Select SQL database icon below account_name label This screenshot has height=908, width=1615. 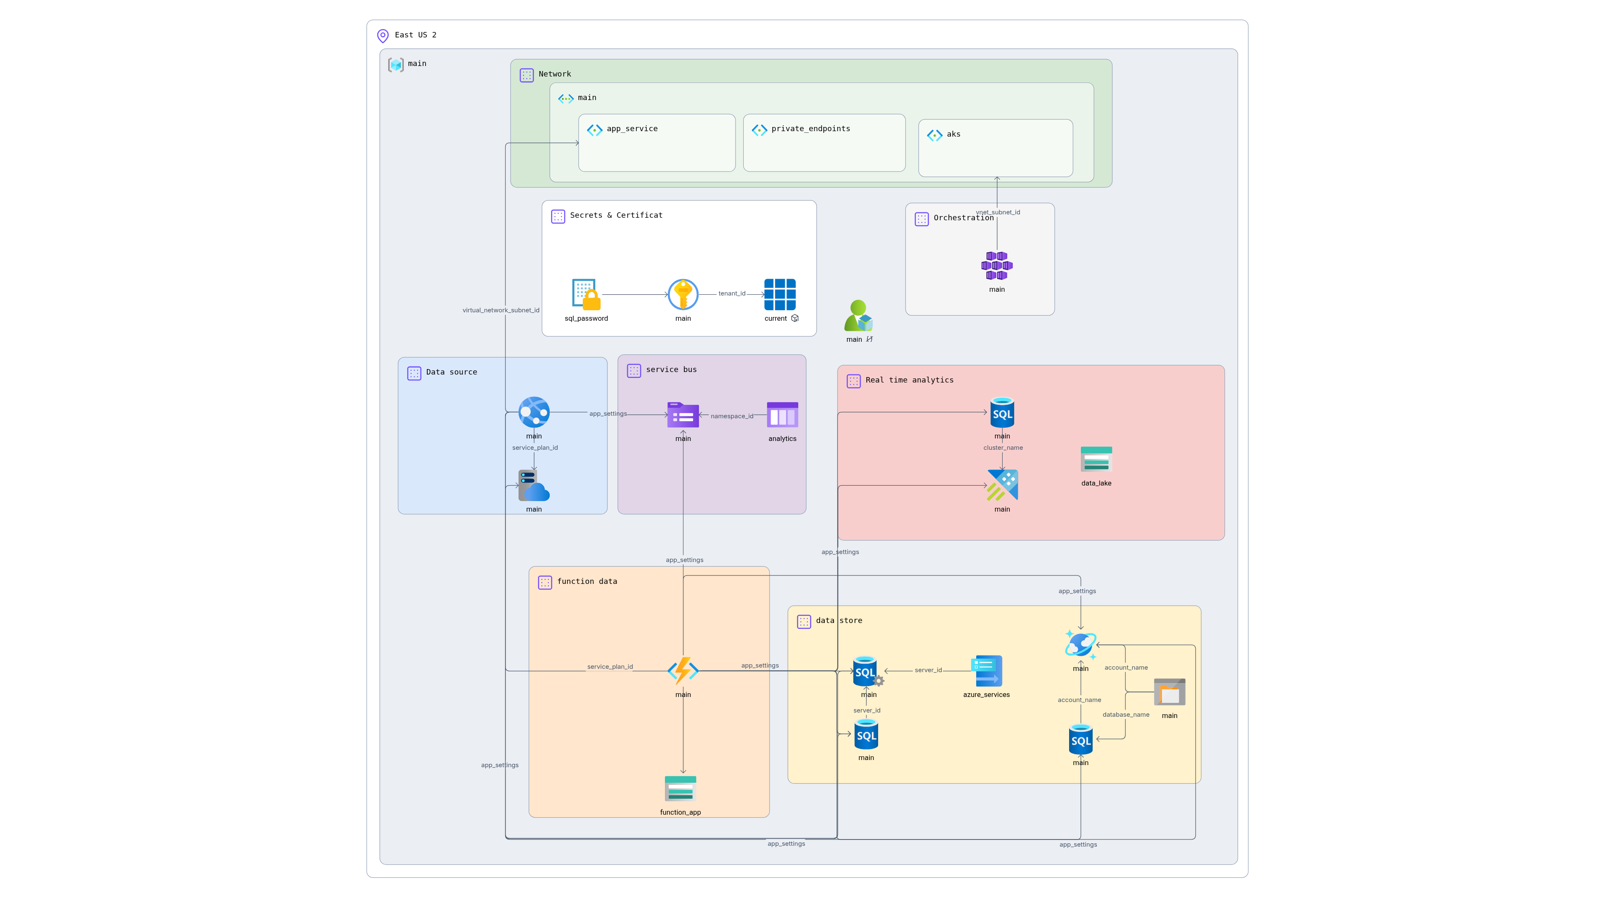point(1081,739)
